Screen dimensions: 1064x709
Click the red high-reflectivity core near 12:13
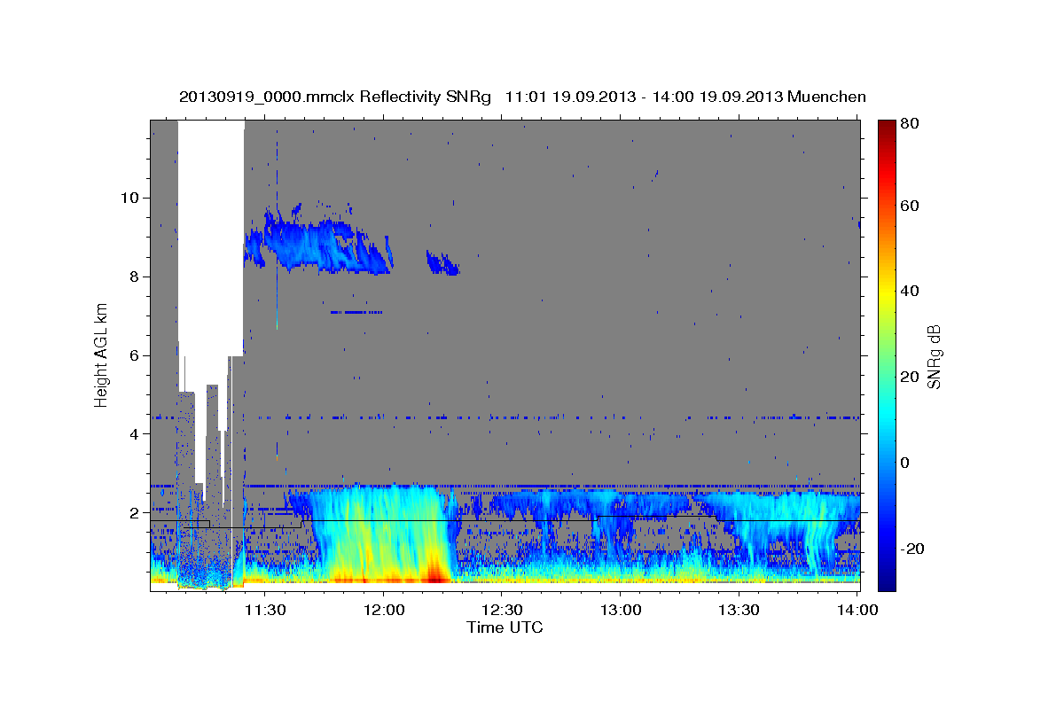point(434,572)
